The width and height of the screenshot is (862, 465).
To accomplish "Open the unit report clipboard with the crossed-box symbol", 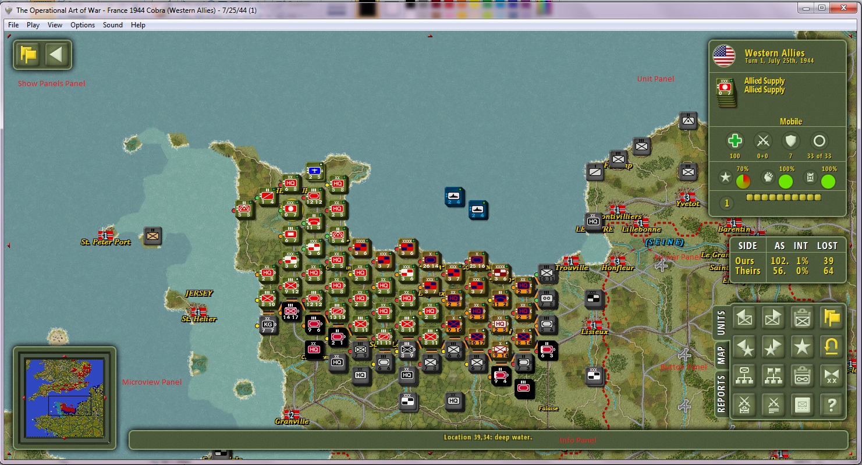I will point(802,318).
